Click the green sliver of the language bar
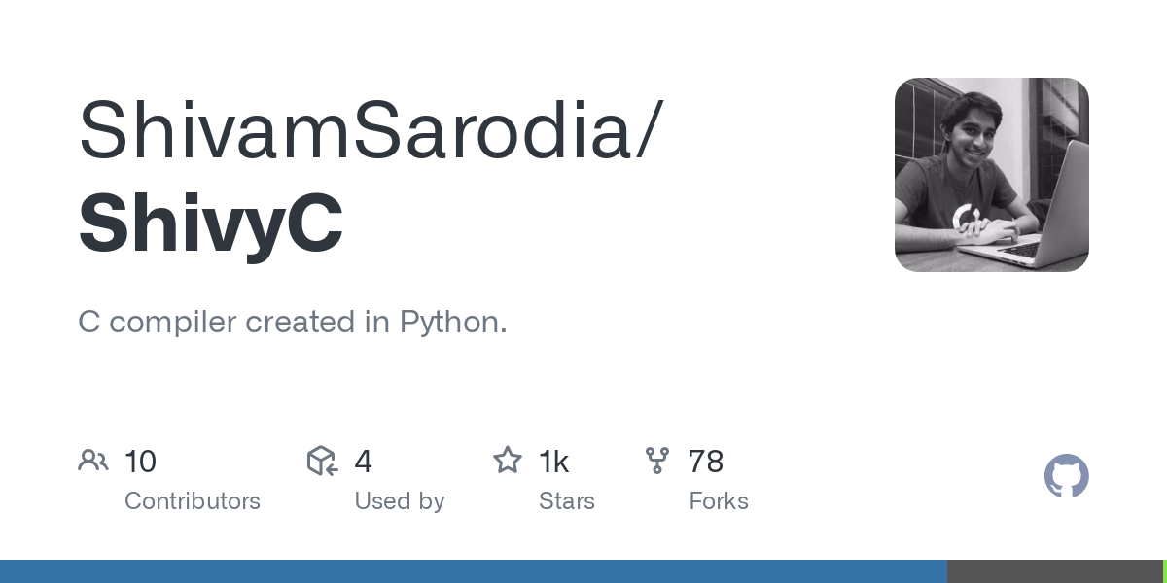This screenshot has height=583, width=1167. [1164, 571]
